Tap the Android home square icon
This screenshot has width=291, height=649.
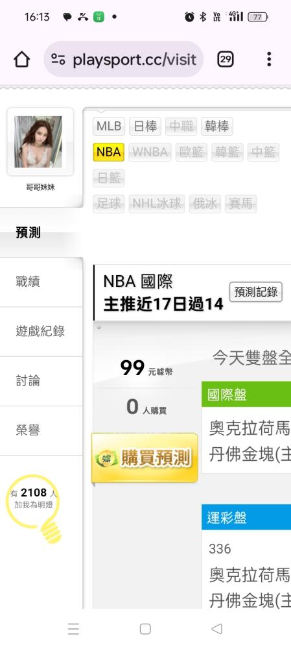click(145, 629)
